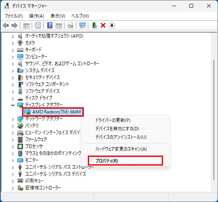
Task: Click the enable device toolbar icon
Action: (94, 25)
